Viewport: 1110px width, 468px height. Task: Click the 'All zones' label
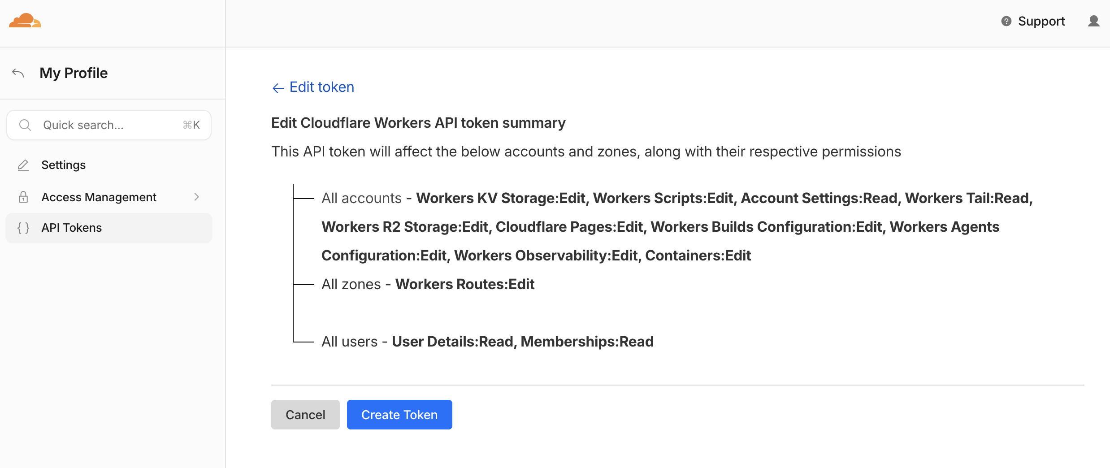click(x=351, y=284)
